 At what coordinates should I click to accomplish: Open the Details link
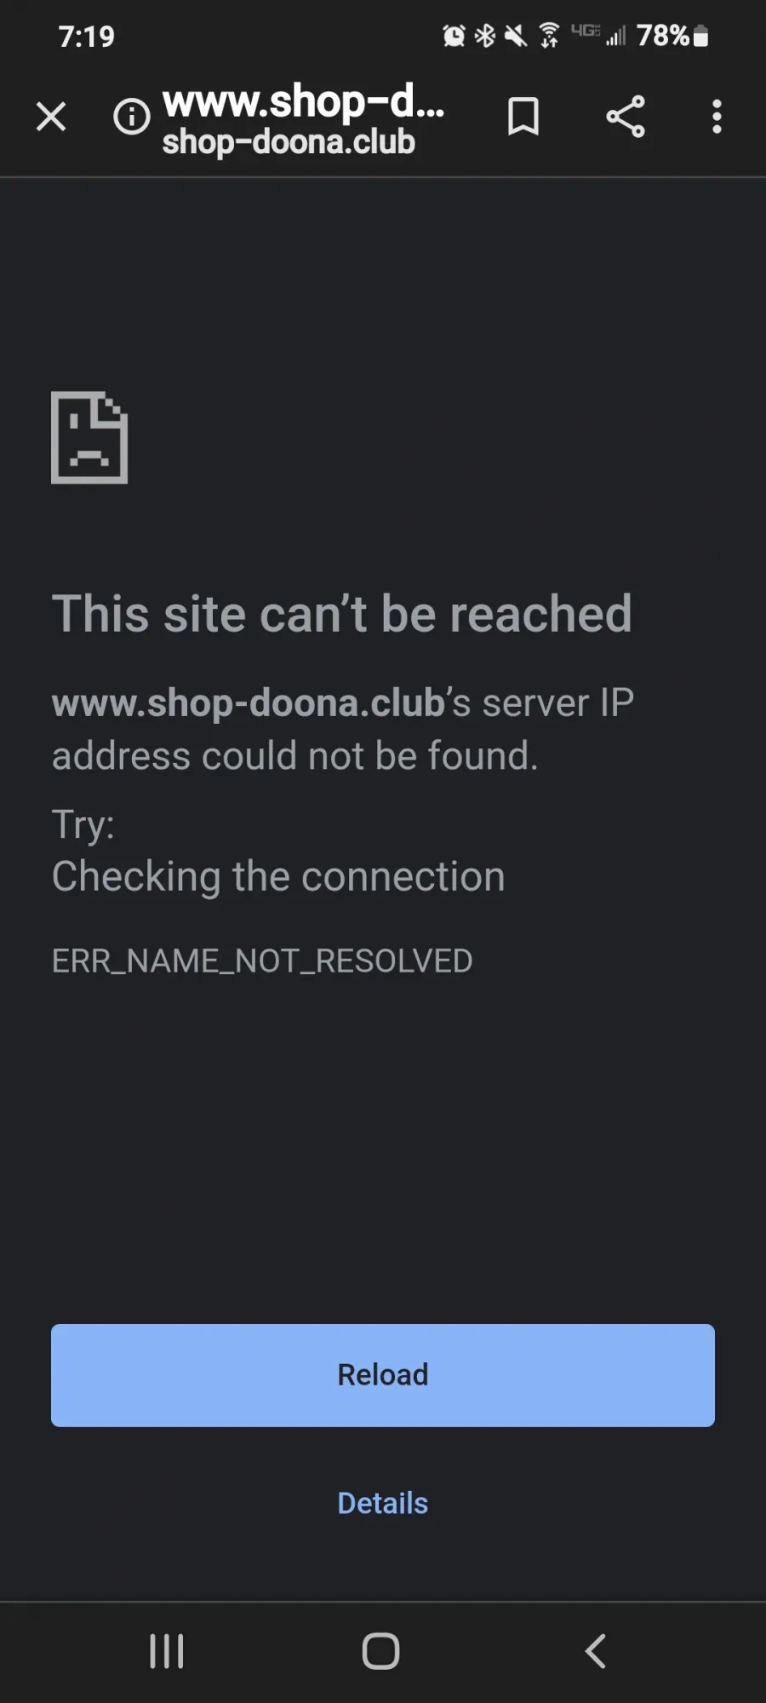coord(383,1503)
